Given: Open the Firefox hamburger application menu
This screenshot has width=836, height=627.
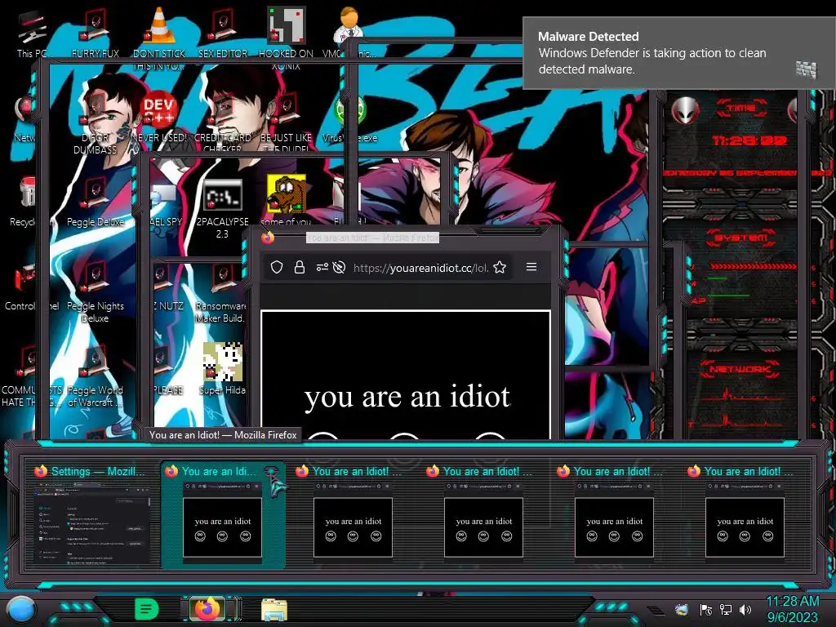Looking at the screenshot, I should tap(531, 267).
